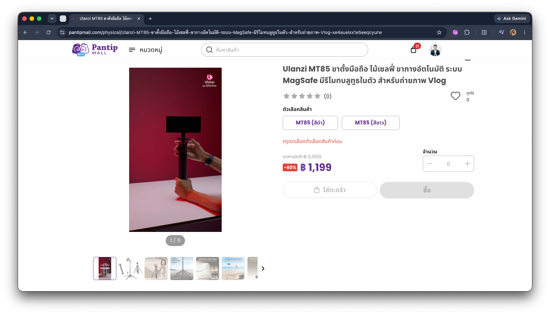Reload the page using the refresh icon

(49, 32)
